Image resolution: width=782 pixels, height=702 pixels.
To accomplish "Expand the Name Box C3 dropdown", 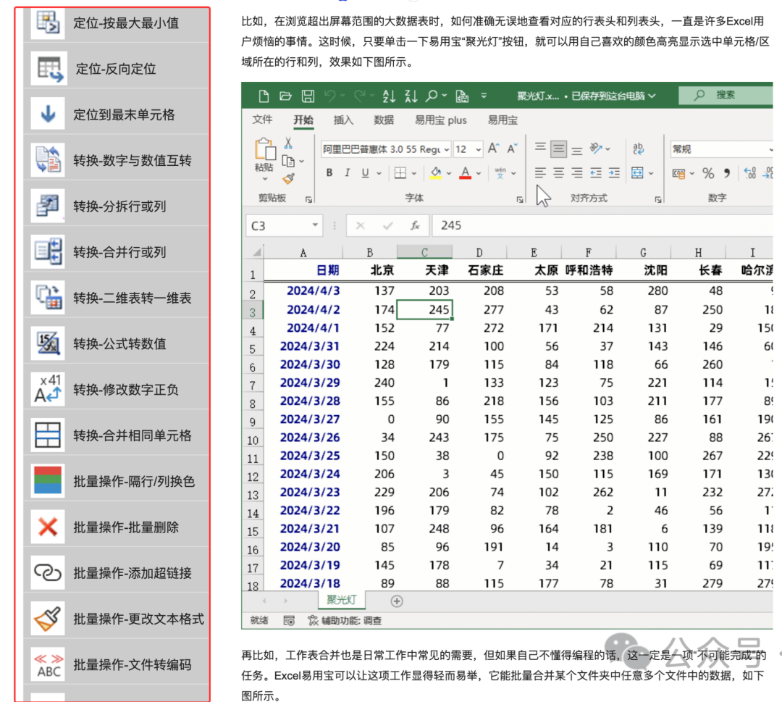I will coord(315,225).
